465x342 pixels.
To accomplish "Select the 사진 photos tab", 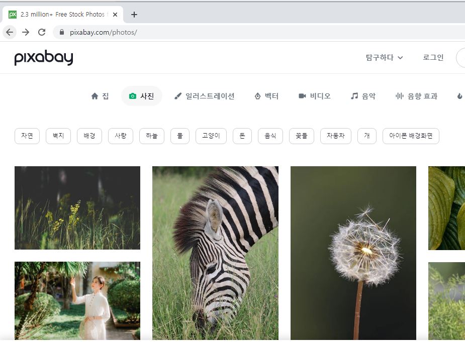I will pos(141,96).
